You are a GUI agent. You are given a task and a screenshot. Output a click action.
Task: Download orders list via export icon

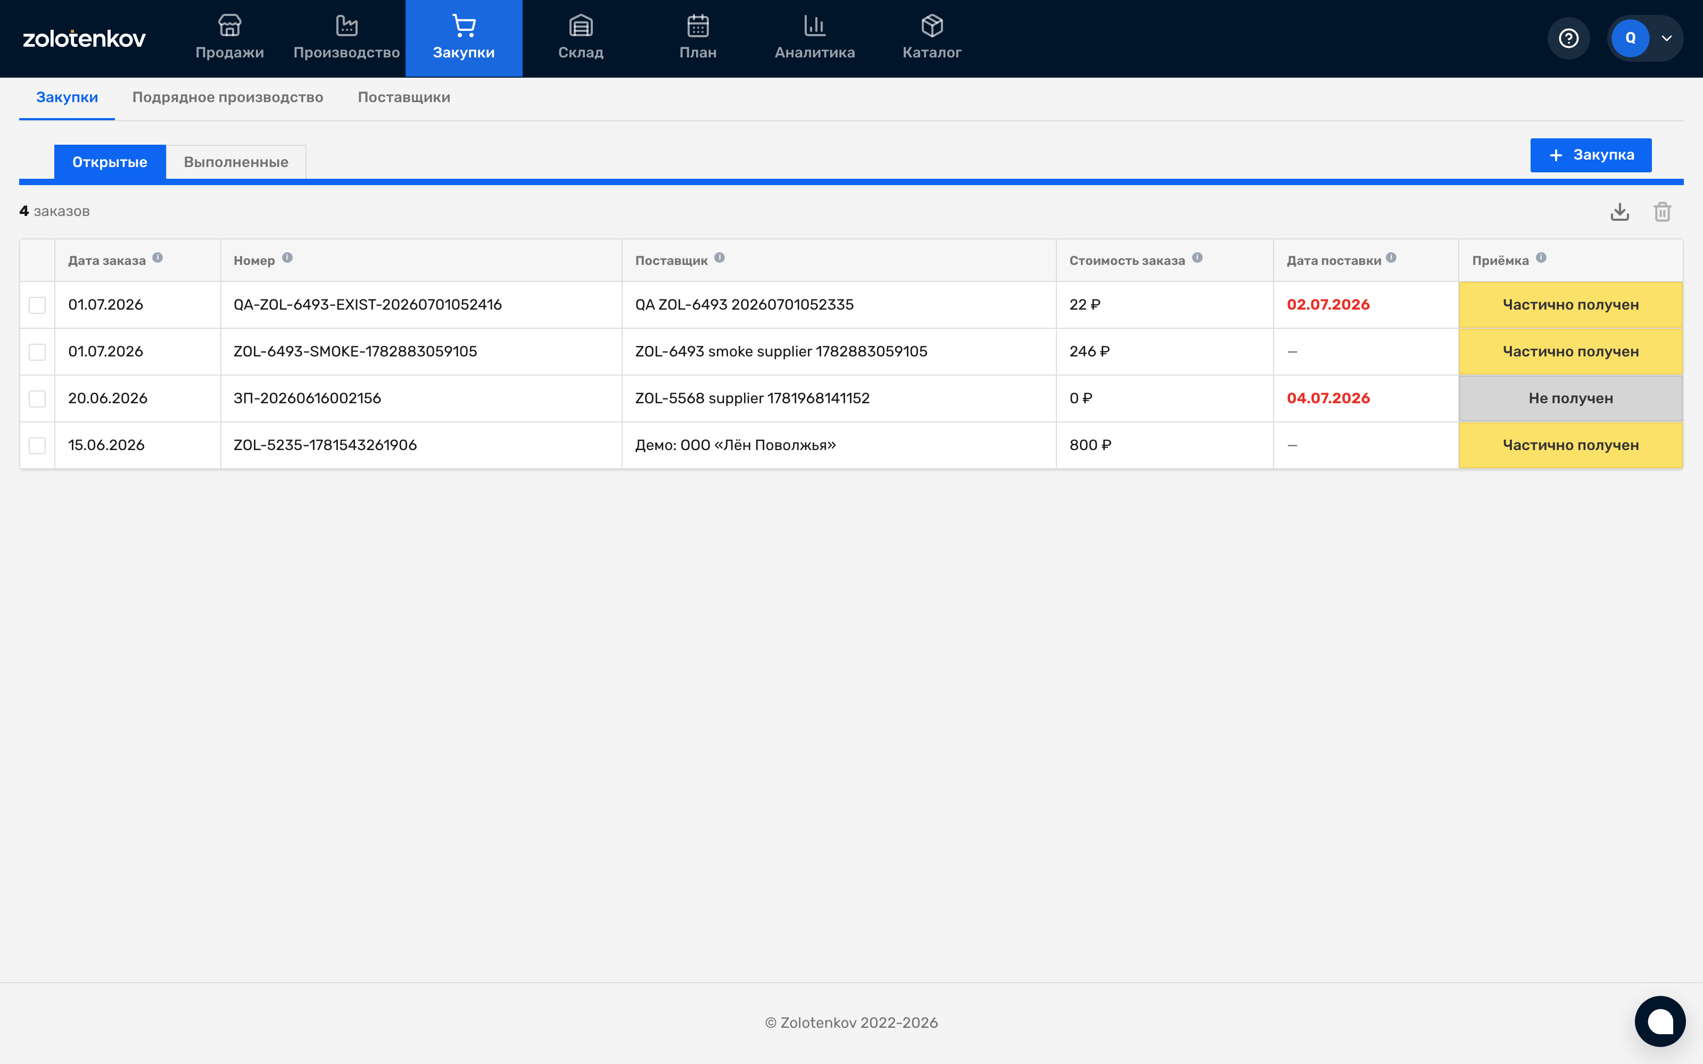[x=1620, y=212]
